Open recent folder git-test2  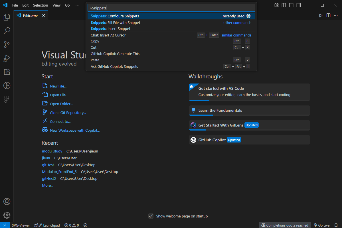pos(49,178)
